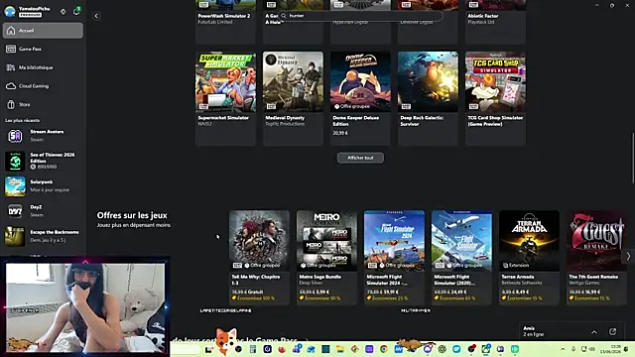635x357 pixels.
Task: Open Deep Rock Galactic: Survivor tile
Action: pos(428,98)
